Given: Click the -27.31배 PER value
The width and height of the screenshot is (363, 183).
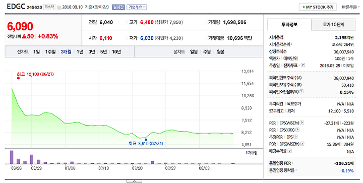Looking at the screenshot, I should coord(332,124).
